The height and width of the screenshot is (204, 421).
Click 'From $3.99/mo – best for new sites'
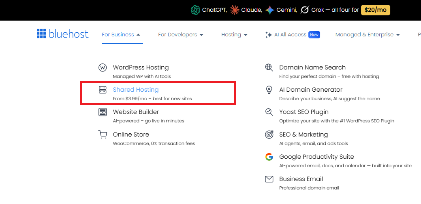152,99
